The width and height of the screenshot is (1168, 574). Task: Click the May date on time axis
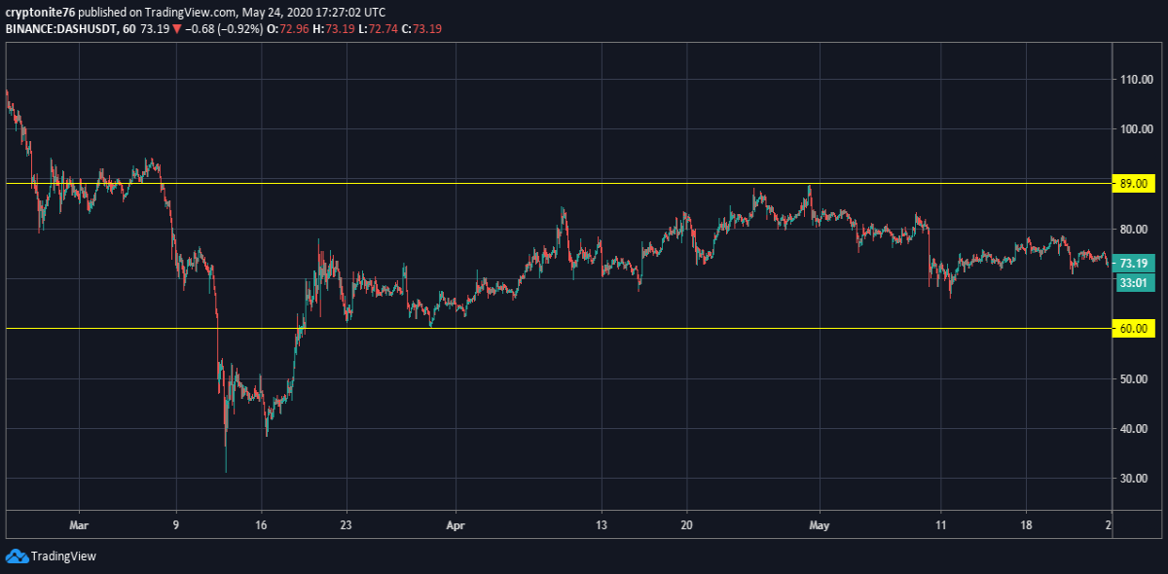click(x=820, y=522)
